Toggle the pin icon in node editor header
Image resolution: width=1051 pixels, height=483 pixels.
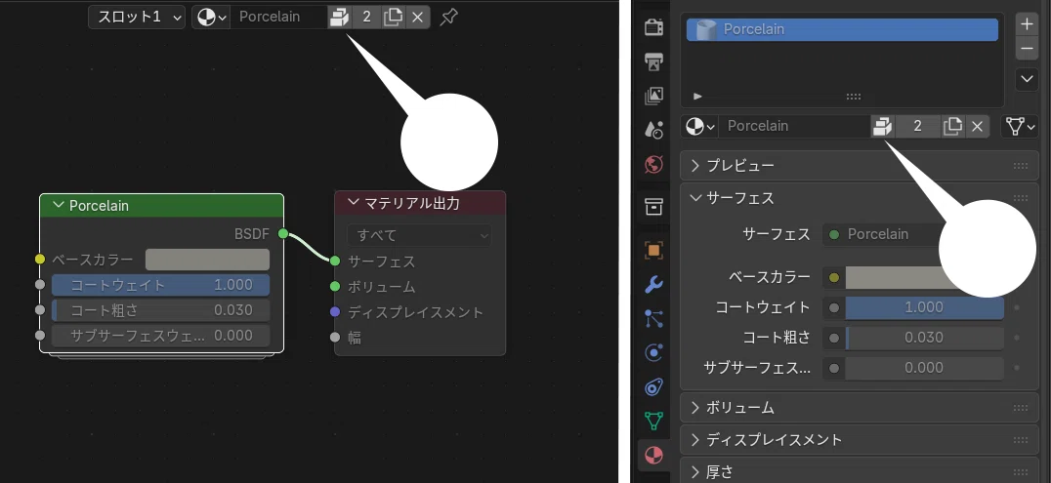[x=448, y=17]
